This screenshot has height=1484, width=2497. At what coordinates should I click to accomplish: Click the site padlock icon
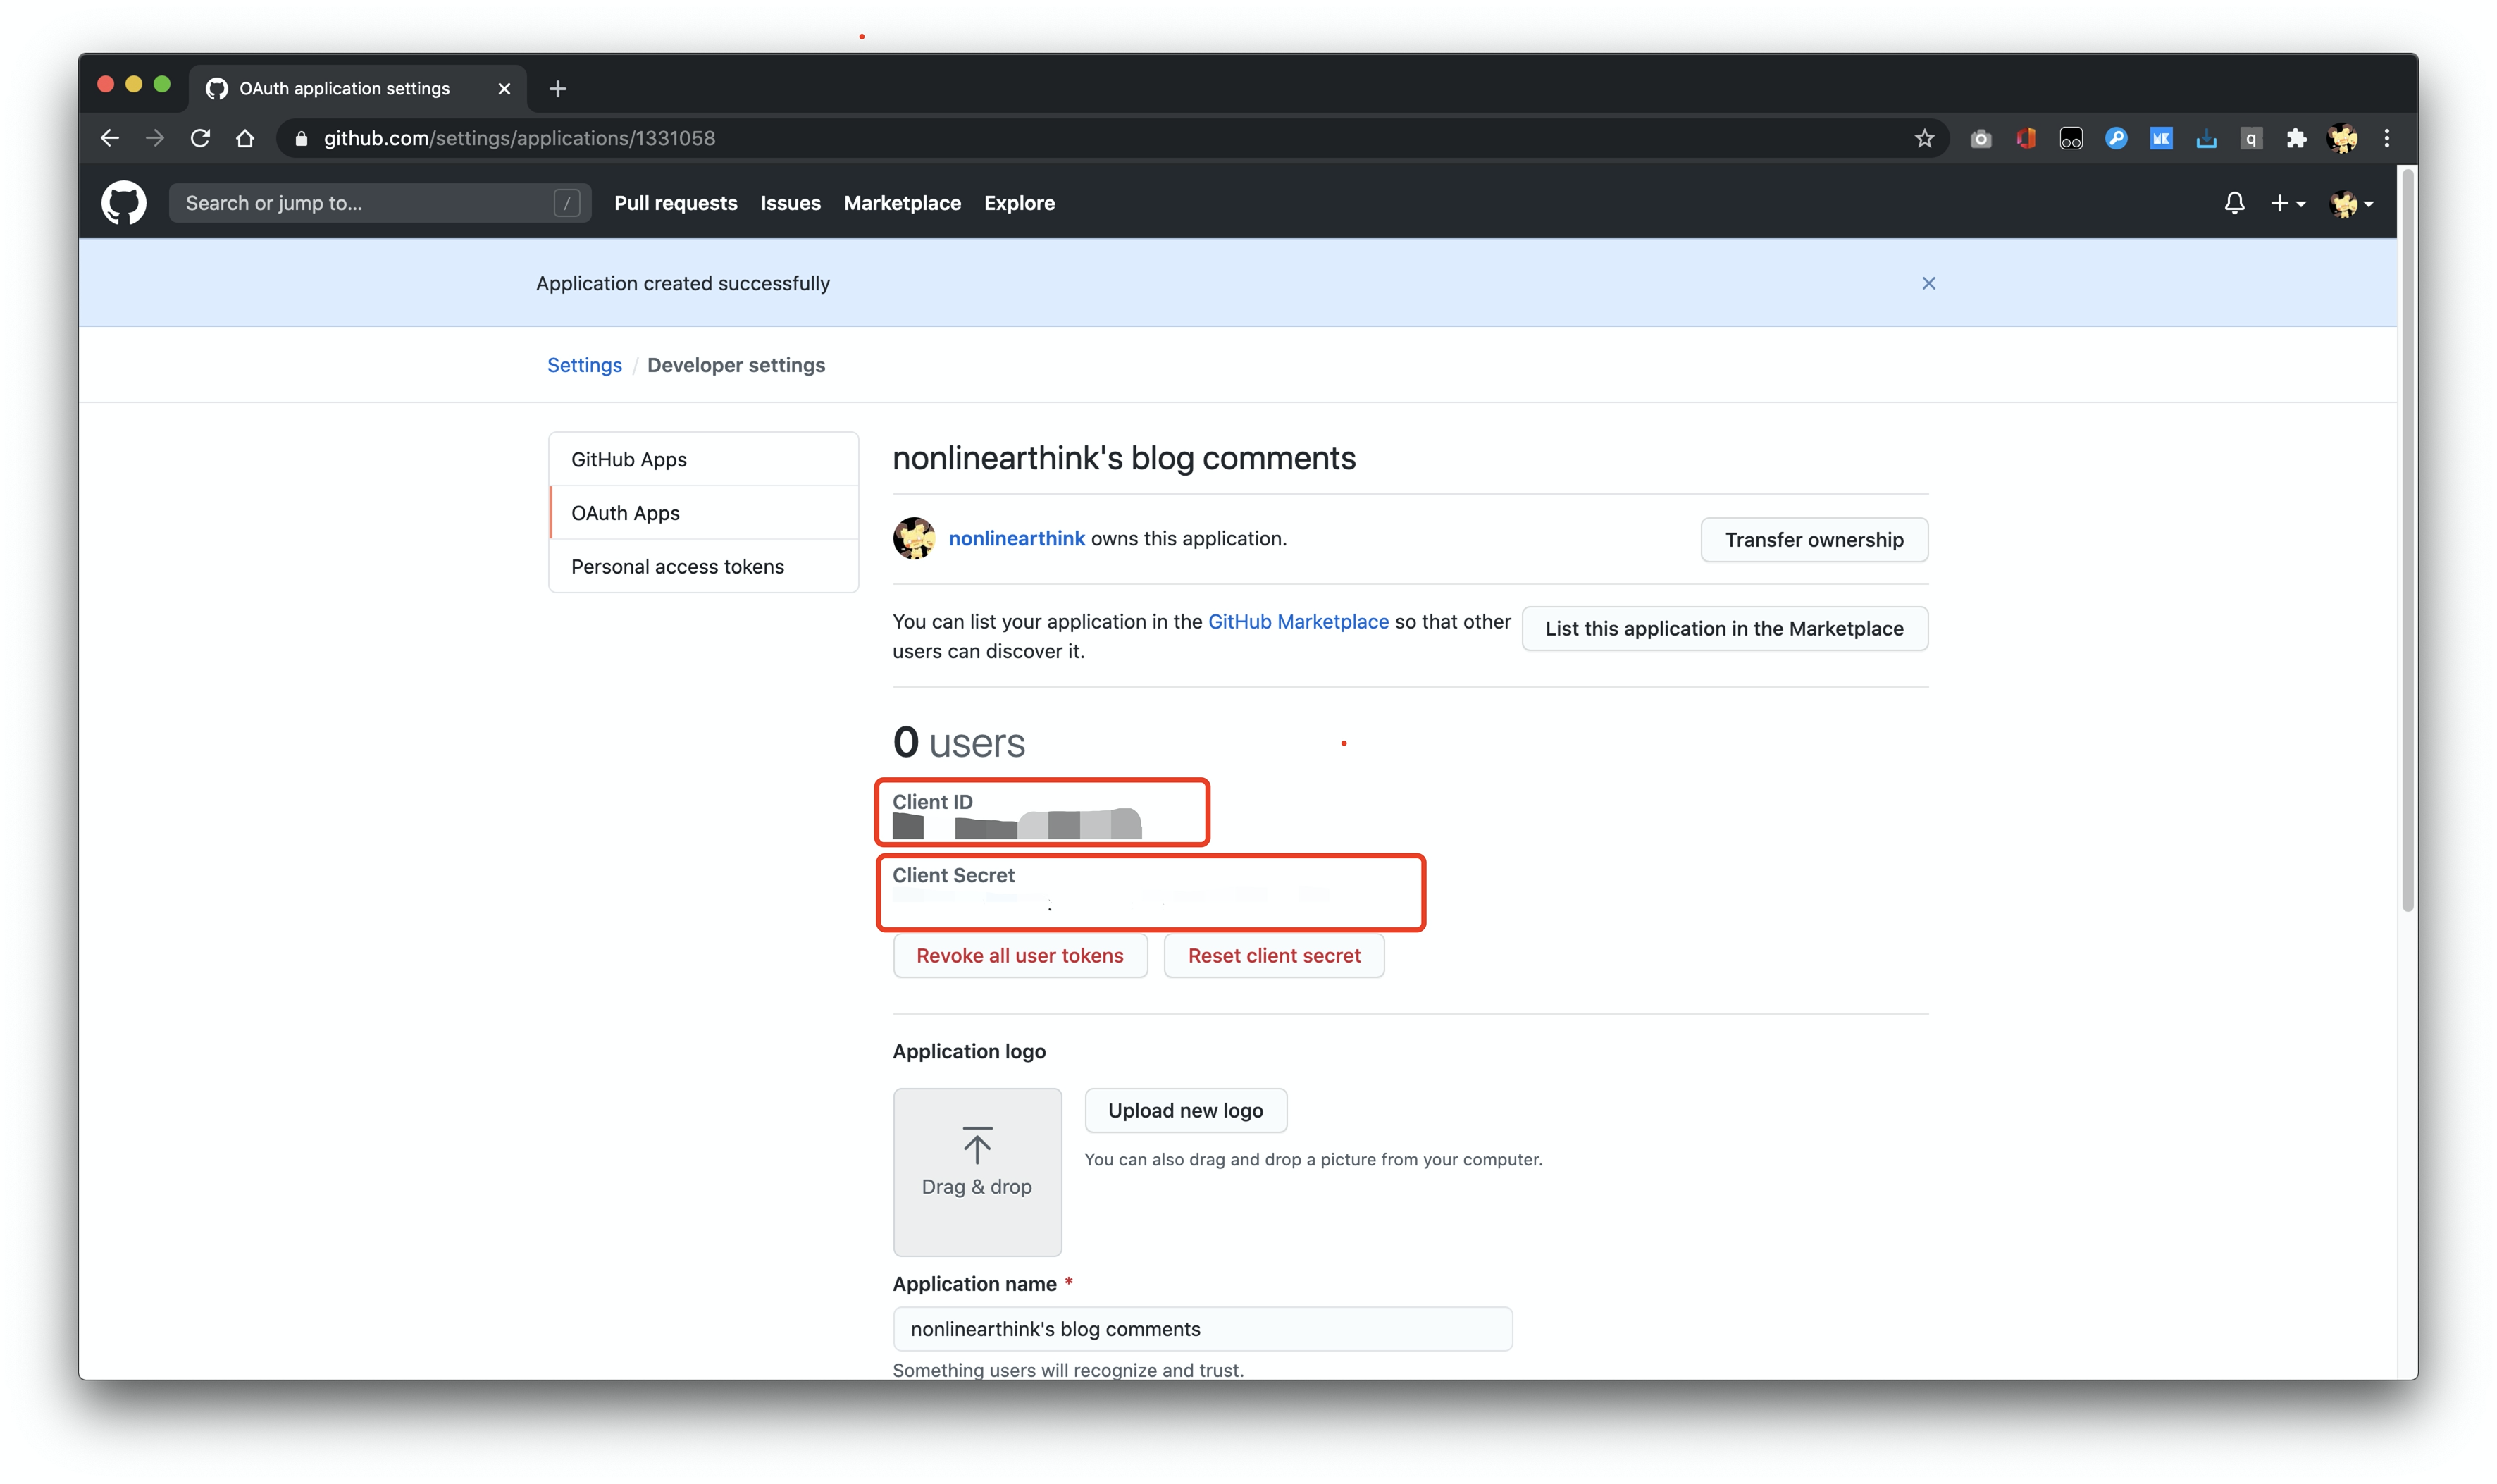tap(301, 138)
